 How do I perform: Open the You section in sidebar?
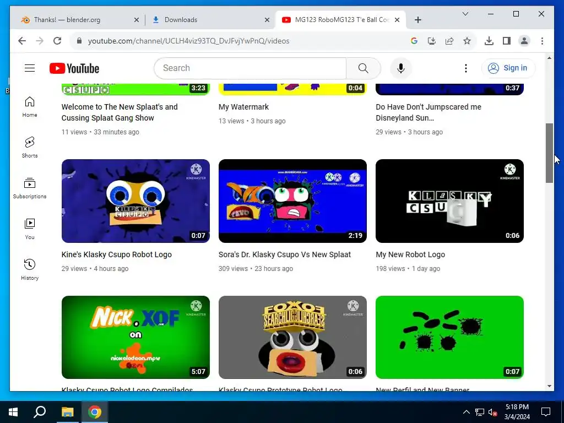coord(30,229)
